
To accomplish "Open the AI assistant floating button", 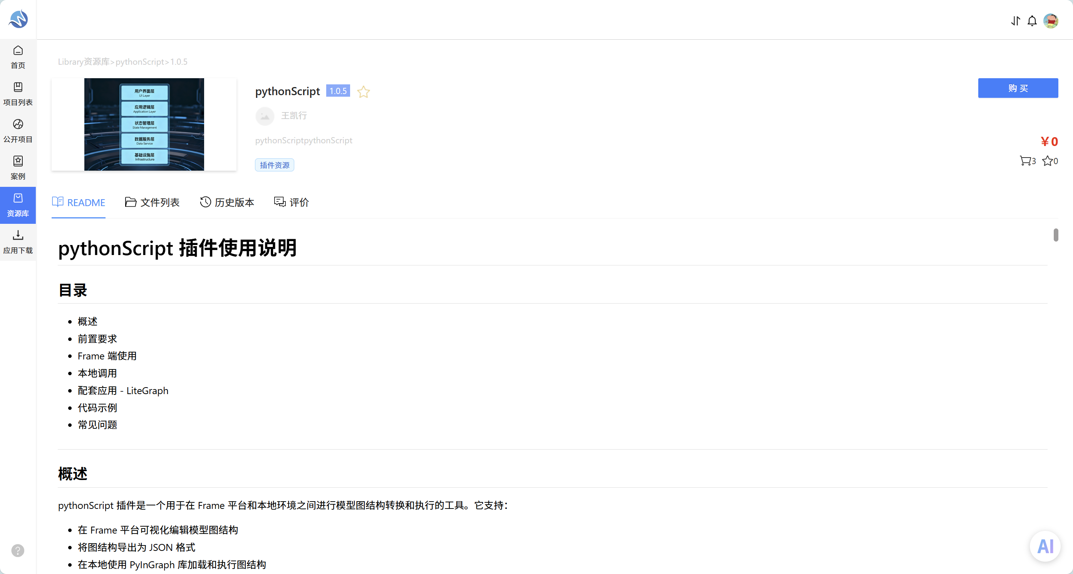I will (x=1045, y=546).
